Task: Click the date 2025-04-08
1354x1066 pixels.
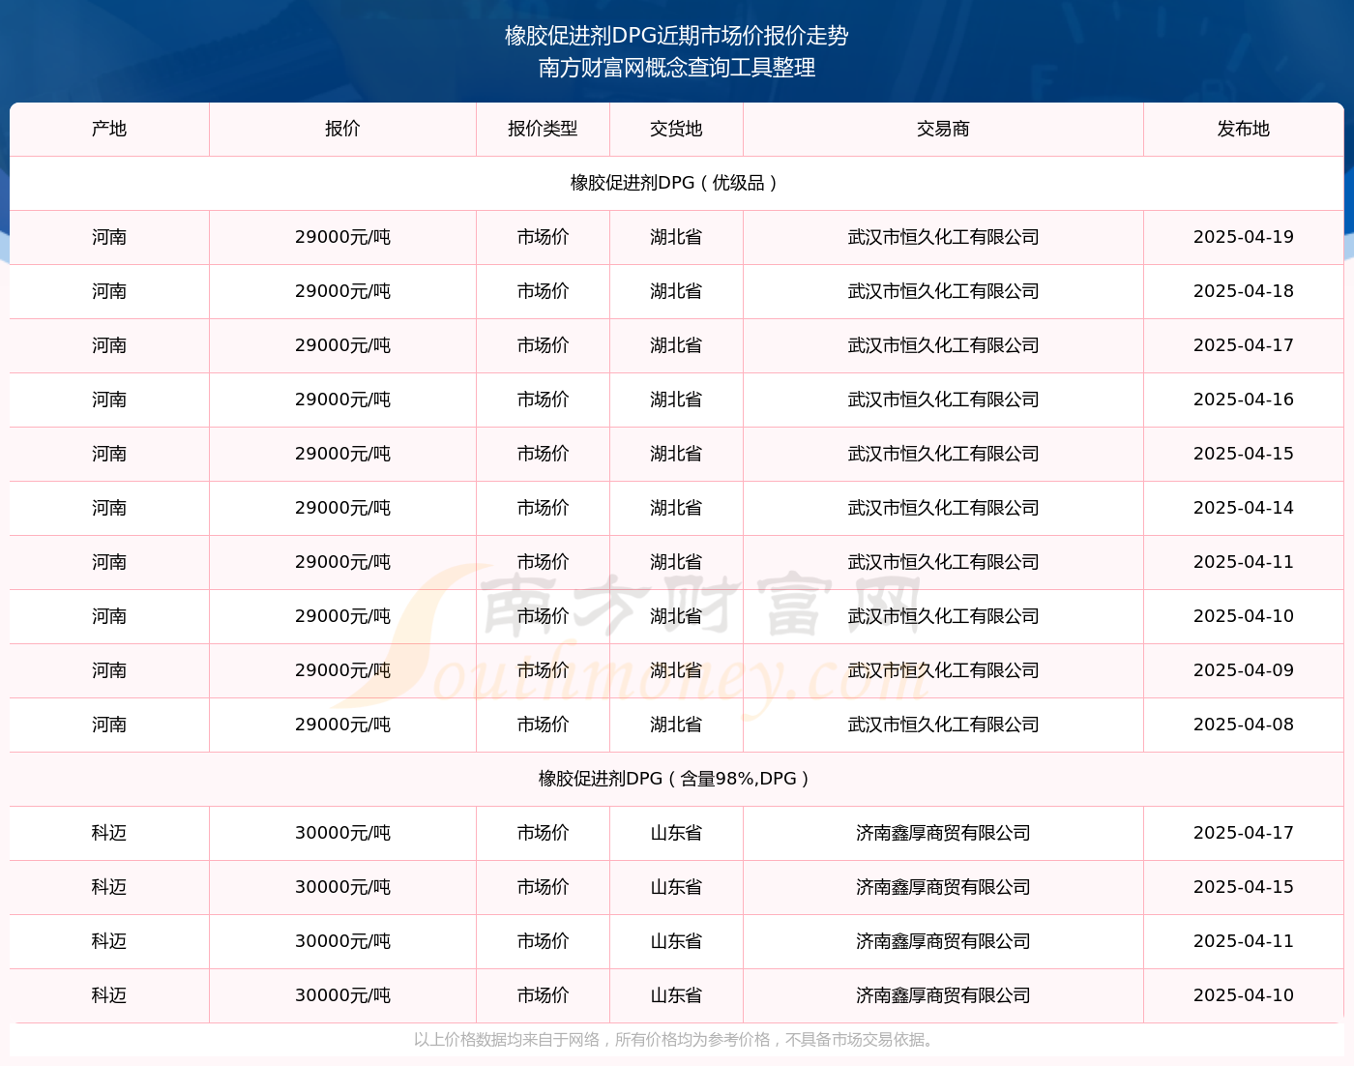Action: pos(1244,725)
